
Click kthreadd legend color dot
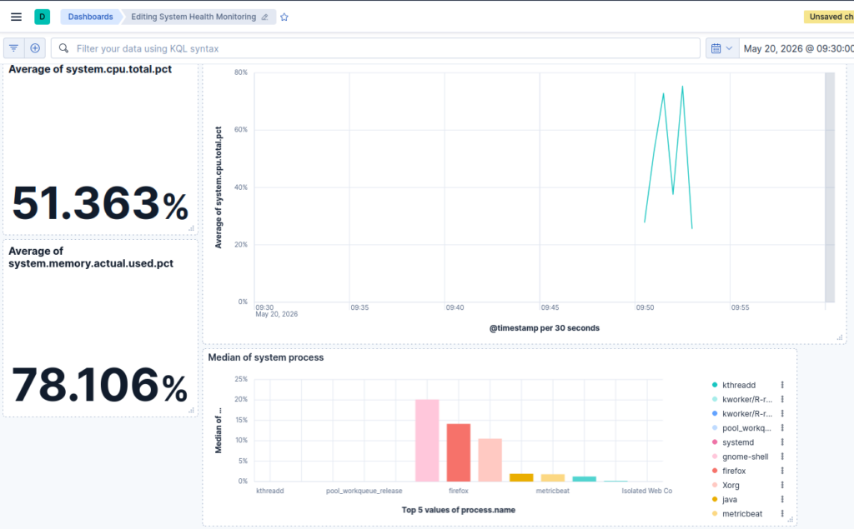pos(715,385)
